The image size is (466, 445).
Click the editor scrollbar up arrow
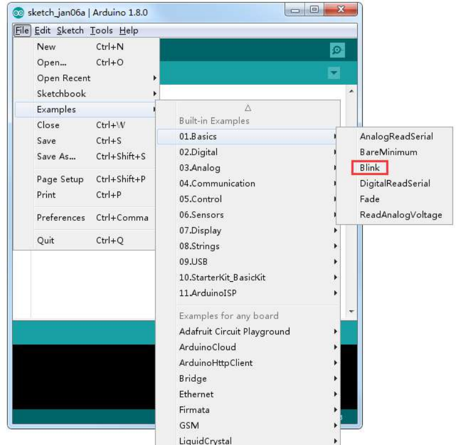[x=351, y=91]
